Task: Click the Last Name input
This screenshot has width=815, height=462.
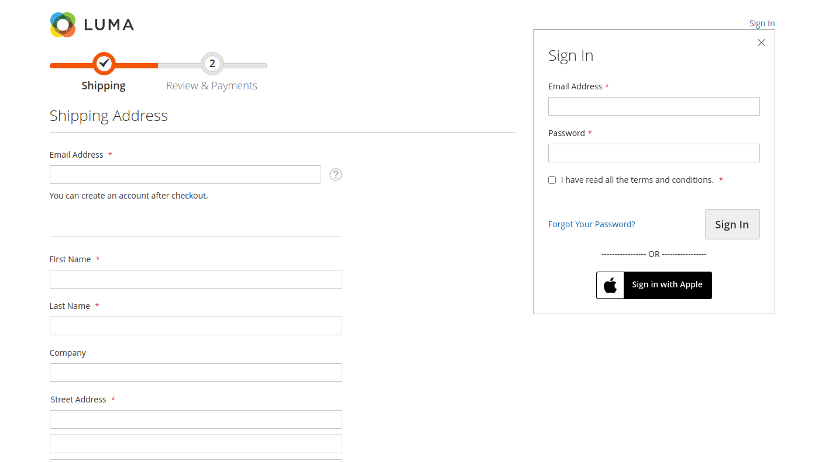Action: click(195, 325)
